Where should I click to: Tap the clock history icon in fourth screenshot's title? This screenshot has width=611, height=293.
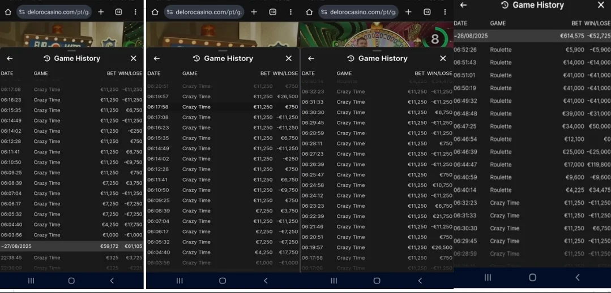[x=505, y=5]
